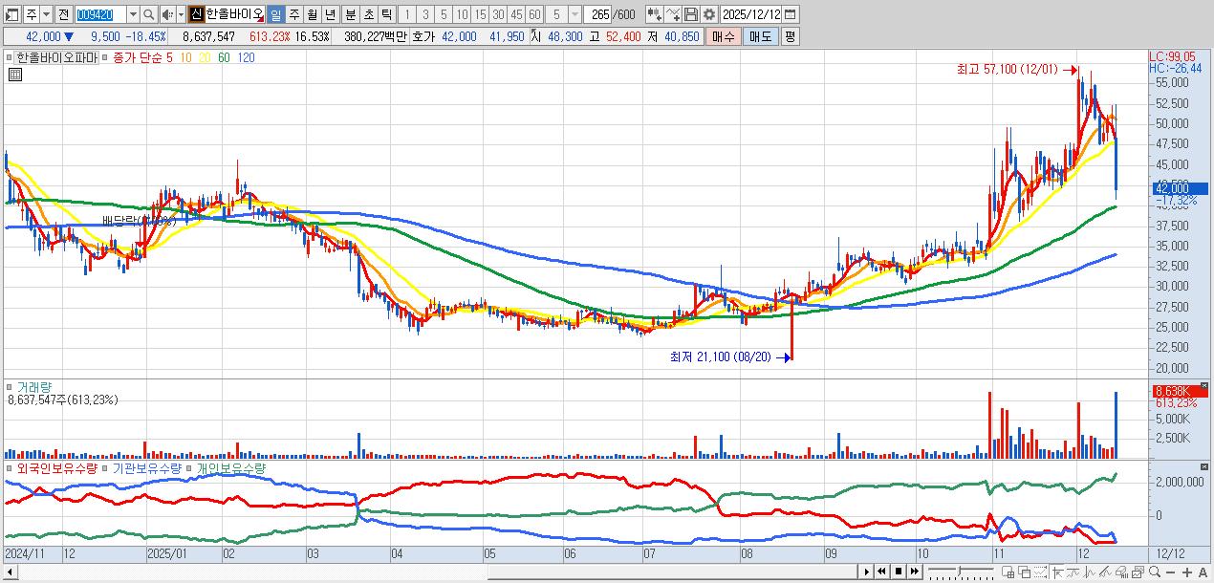Screen dimensions: 1214x583
Task: Click the 265 candle count field
Action: click(x=597, y=14)
